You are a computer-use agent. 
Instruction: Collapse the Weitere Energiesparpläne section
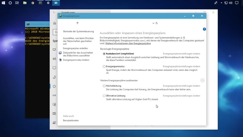click(x=202, y=80)
